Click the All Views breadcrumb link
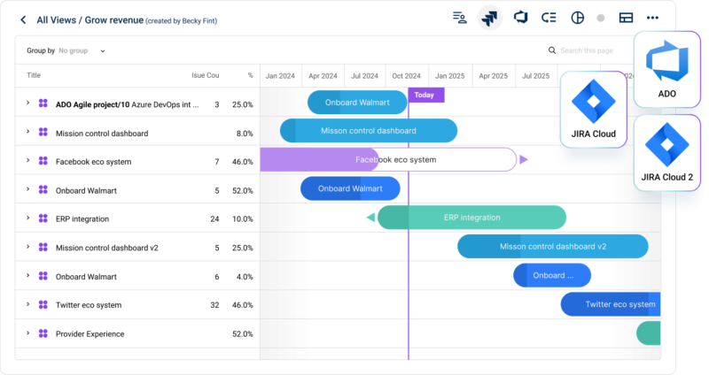The image size is (709, 375). pos(57,20)
